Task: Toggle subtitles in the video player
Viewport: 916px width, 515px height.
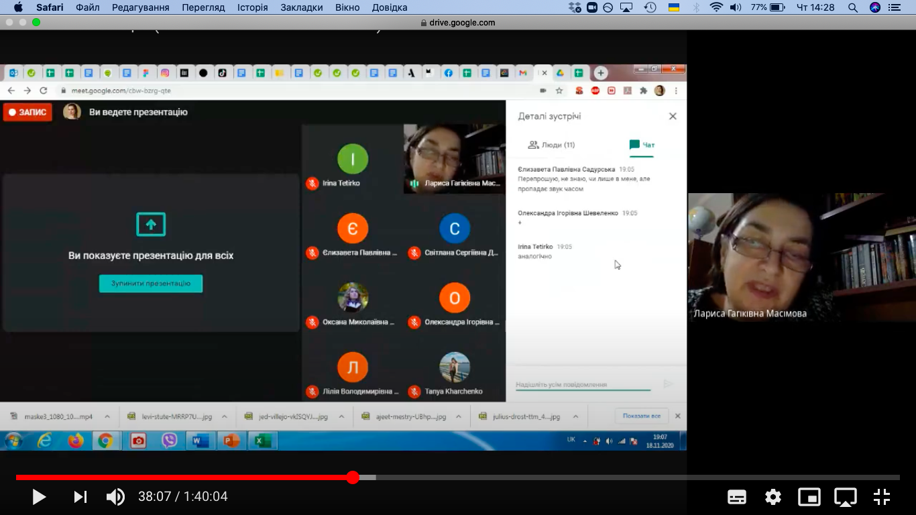Action: tap(737, 497)
